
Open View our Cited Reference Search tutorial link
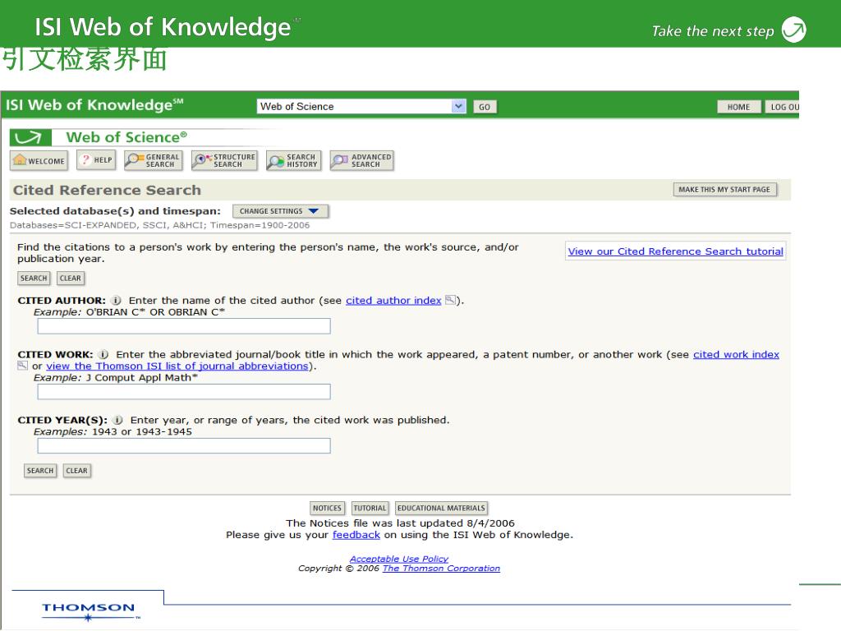pos(676,251)
